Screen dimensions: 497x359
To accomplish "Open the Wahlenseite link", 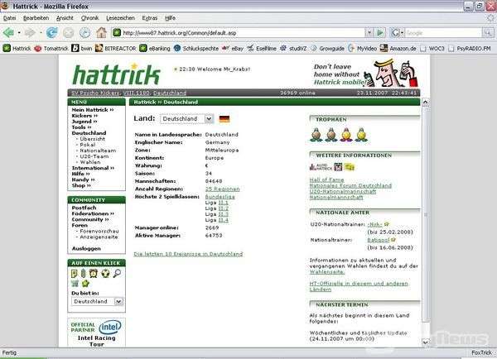I will pyautogui.click(x=327, y=272).
